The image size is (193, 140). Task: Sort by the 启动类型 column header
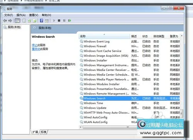161,36
